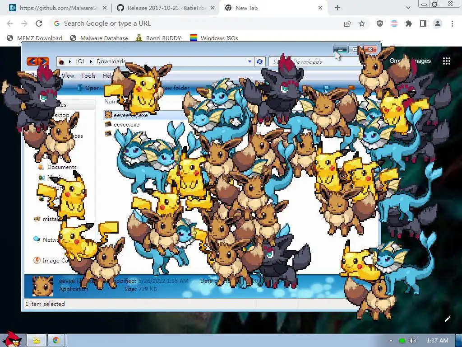Open the Windows ISOs bookmark
The width and height of the screenshot is (462, 347).
(x=214, y=38)
